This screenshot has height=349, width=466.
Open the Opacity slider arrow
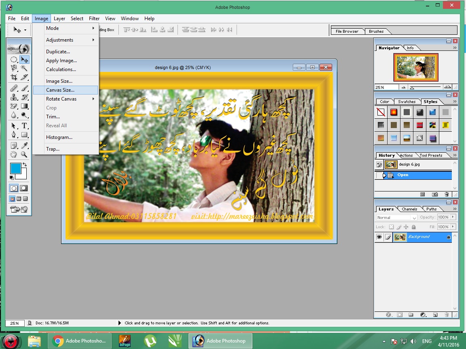(453, 217)
